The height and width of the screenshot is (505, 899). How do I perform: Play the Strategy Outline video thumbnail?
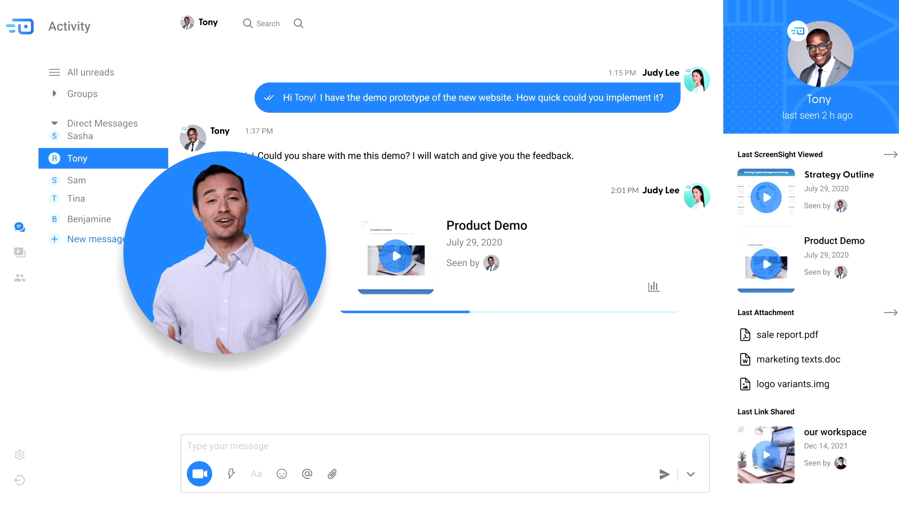click(x=766, y=197)
